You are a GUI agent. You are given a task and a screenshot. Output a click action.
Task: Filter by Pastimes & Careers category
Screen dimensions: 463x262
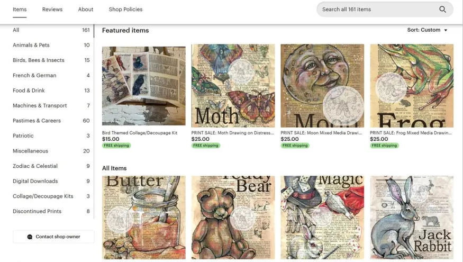coord(51,121)
